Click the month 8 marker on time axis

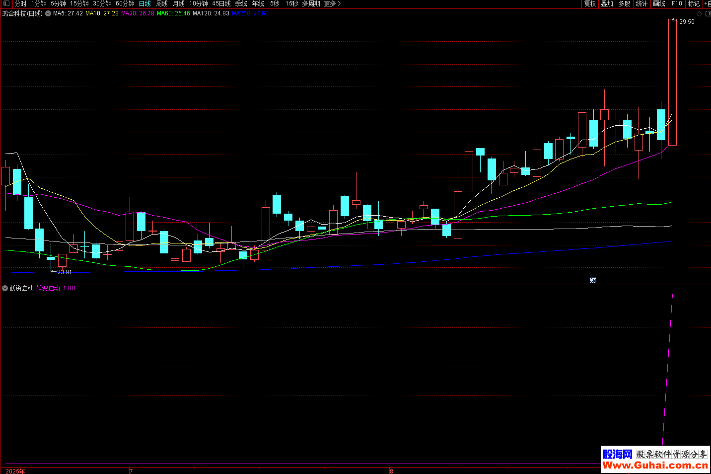tap(391, 471)
